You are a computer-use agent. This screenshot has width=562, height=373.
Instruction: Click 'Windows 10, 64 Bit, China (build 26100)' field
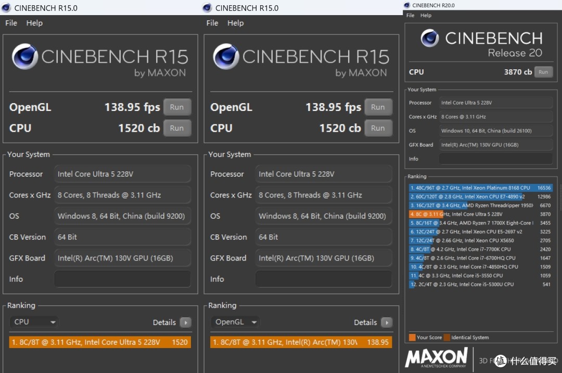point(496,131)
